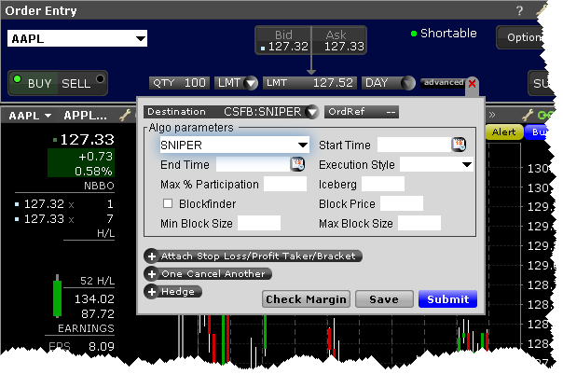The height and width of the screenshot is (374, 563).
Task: Open the Start Time calendar picker
Action: pyautogui.click(x=459, y=145)
